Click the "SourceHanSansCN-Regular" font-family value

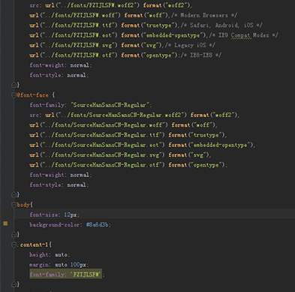(110, 105)
